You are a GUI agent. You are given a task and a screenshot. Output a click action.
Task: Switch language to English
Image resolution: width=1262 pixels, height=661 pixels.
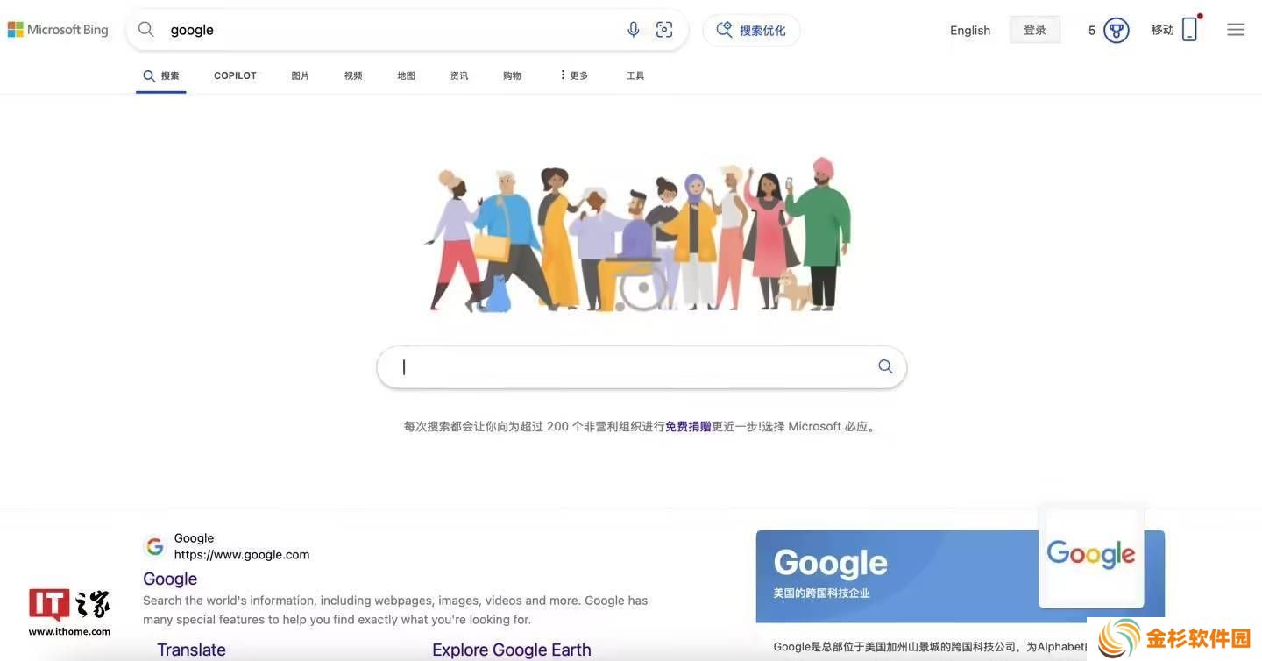[970, 30]
